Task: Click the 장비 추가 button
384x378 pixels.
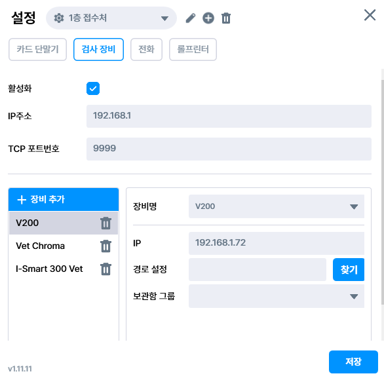Action: tap(64, 200)
